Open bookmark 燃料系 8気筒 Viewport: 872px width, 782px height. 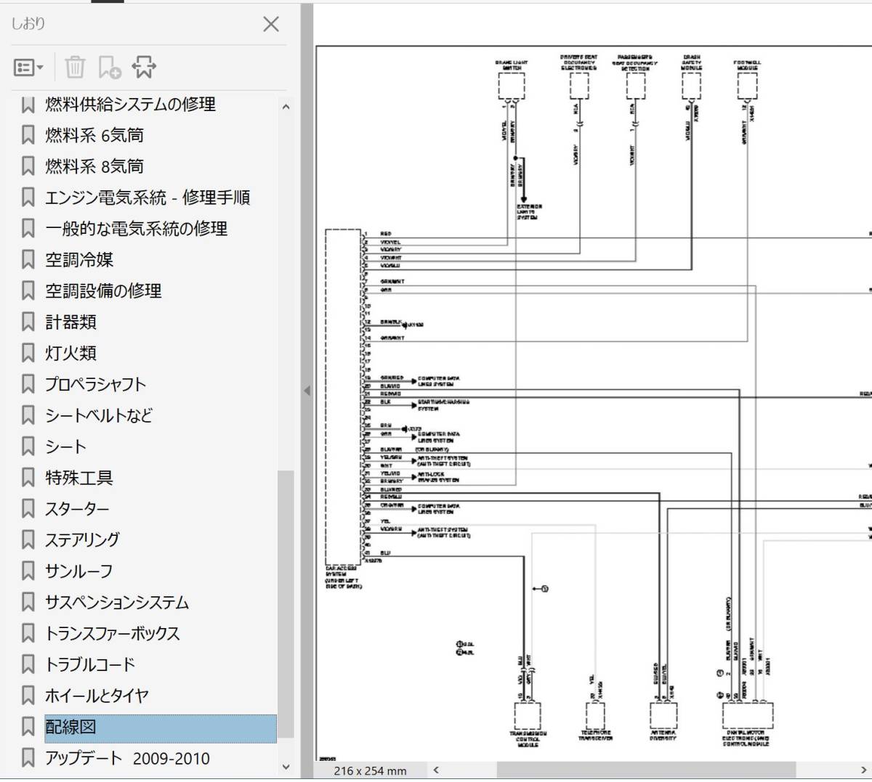click(94, 167)
